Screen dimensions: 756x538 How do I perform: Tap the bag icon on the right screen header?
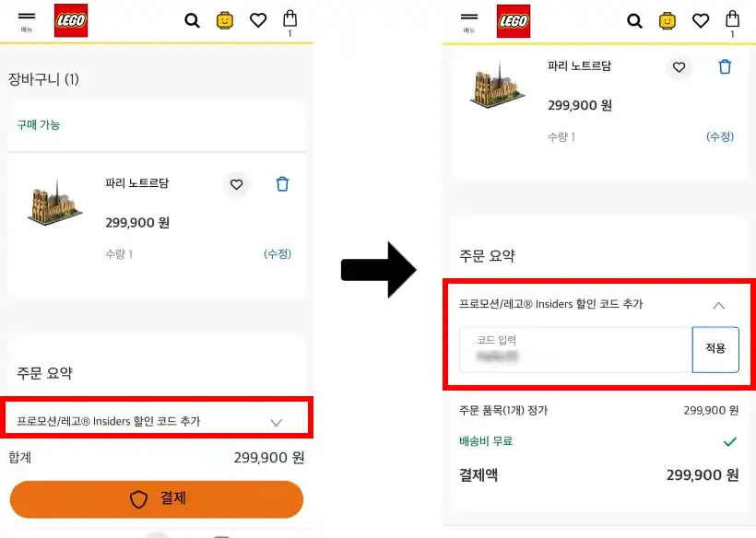[x=732, y=19]
